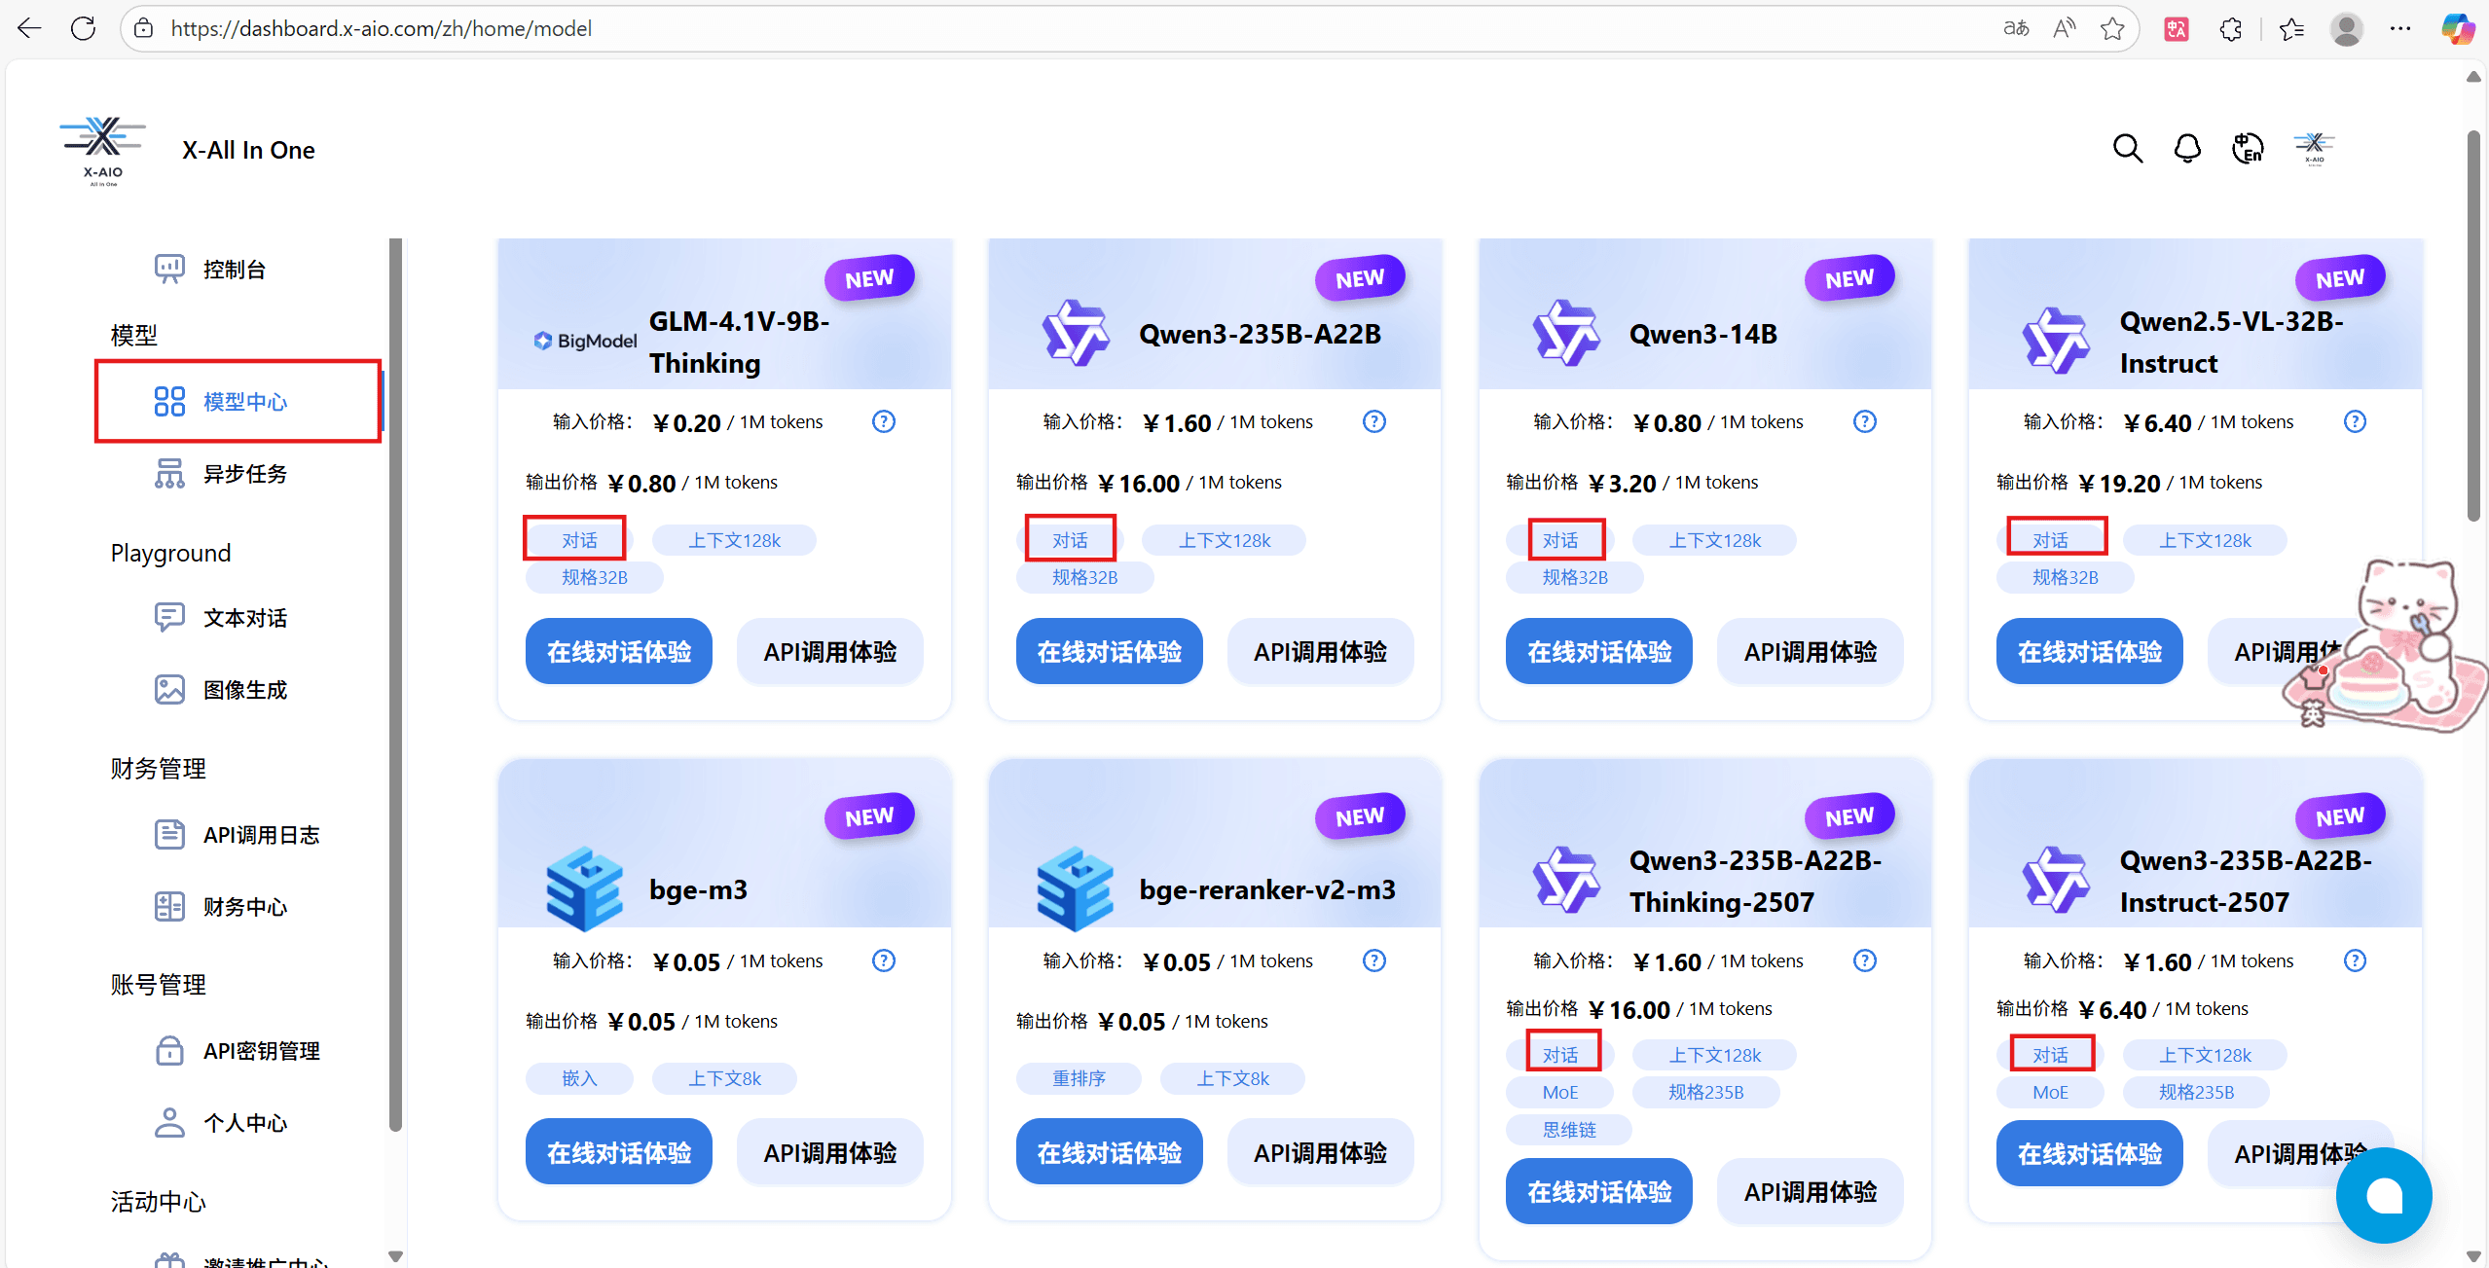Click the 对话 tag on the Qwen3-14B card
The image size is (2489, 1268).
1559,540
